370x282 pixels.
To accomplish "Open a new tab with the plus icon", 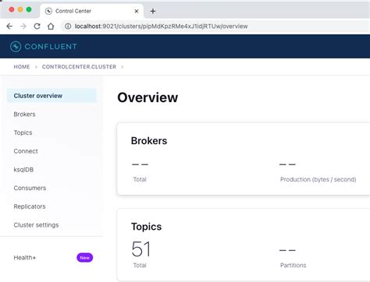I will [153, 11].
